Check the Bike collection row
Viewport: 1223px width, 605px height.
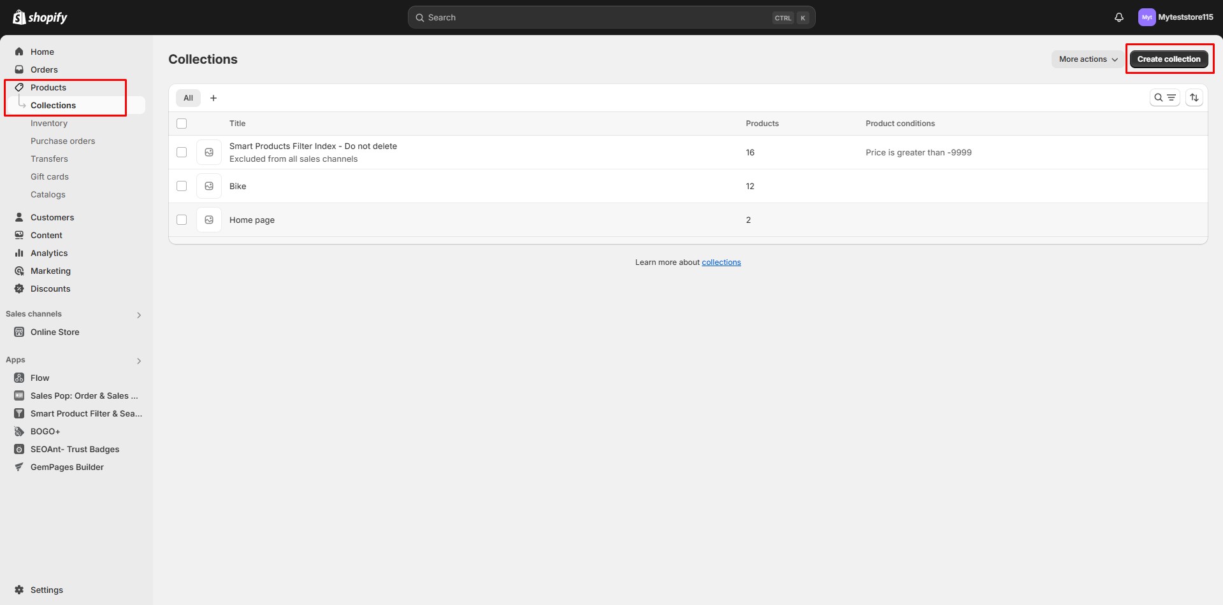coord(182,186)
